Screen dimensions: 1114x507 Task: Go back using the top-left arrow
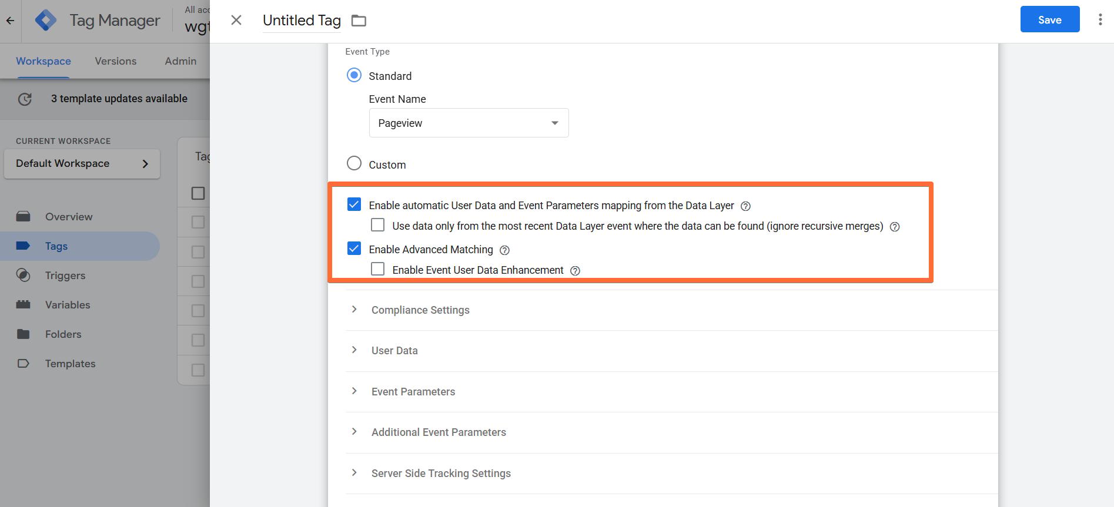pyautogui.click(x=10, y=21)
